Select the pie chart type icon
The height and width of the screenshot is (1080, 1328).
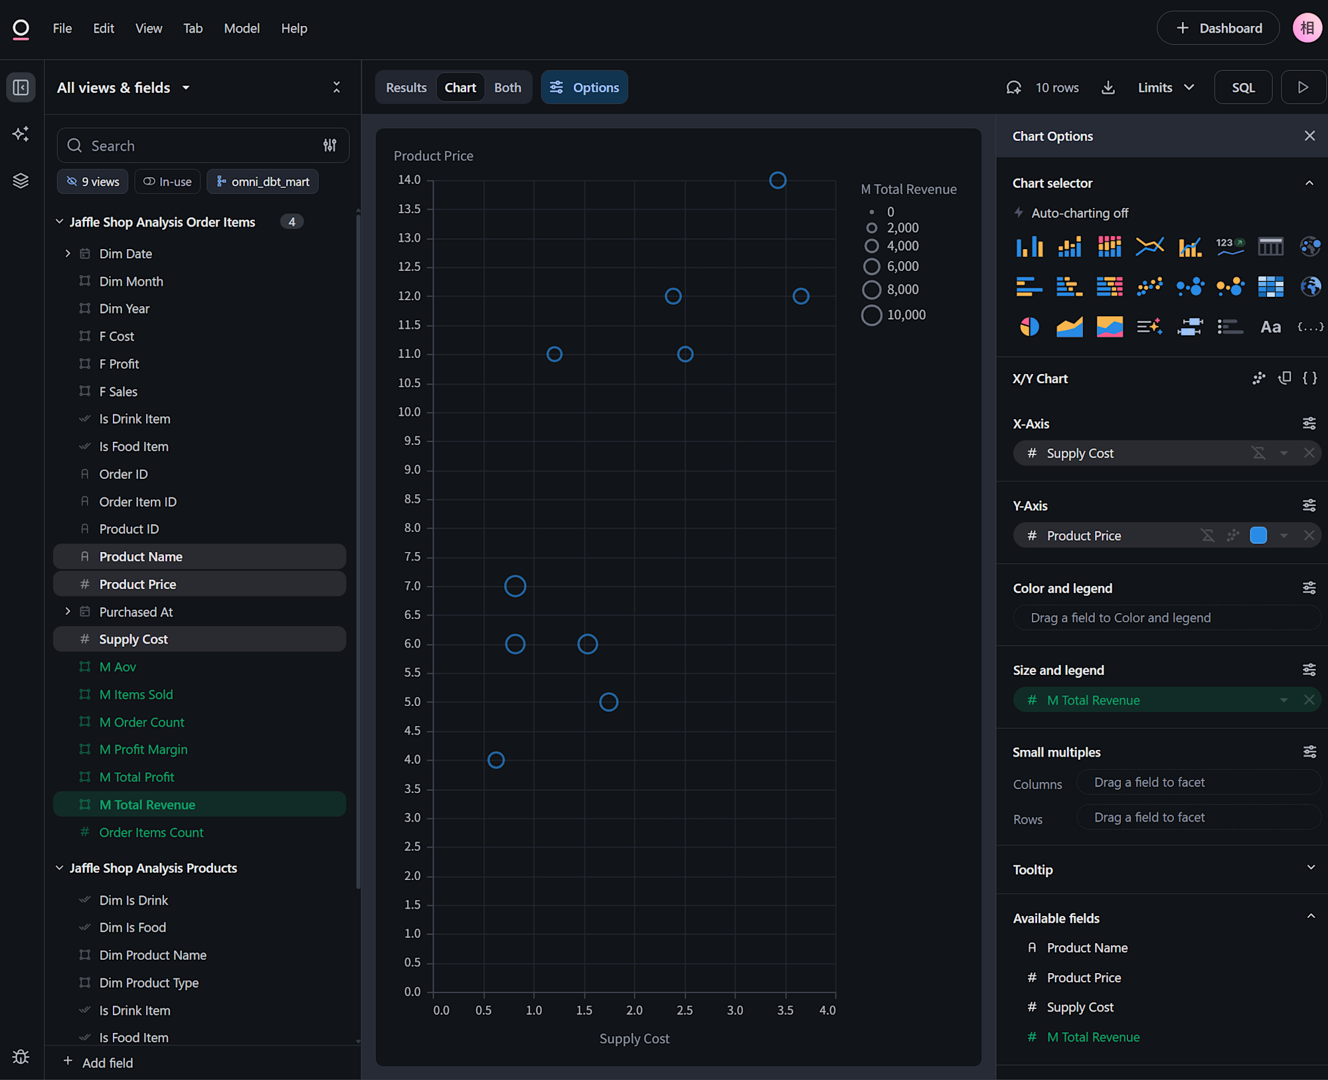pyautogui.click(x=1029, y=327)
